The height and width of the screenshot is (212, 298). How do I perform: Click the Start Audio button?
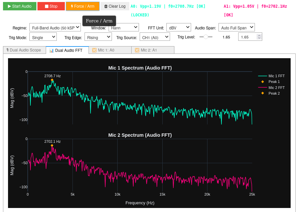20,6
